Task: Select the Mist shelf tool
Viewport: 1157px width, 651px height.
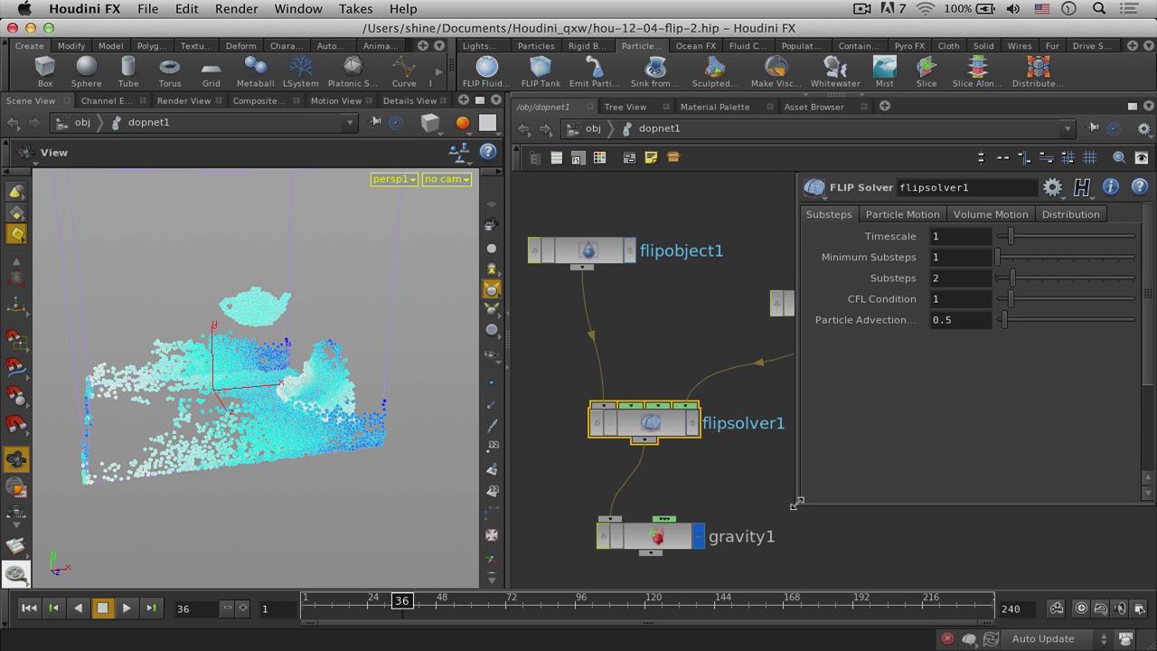Action: pyautogui.click(x=884, y=71)
